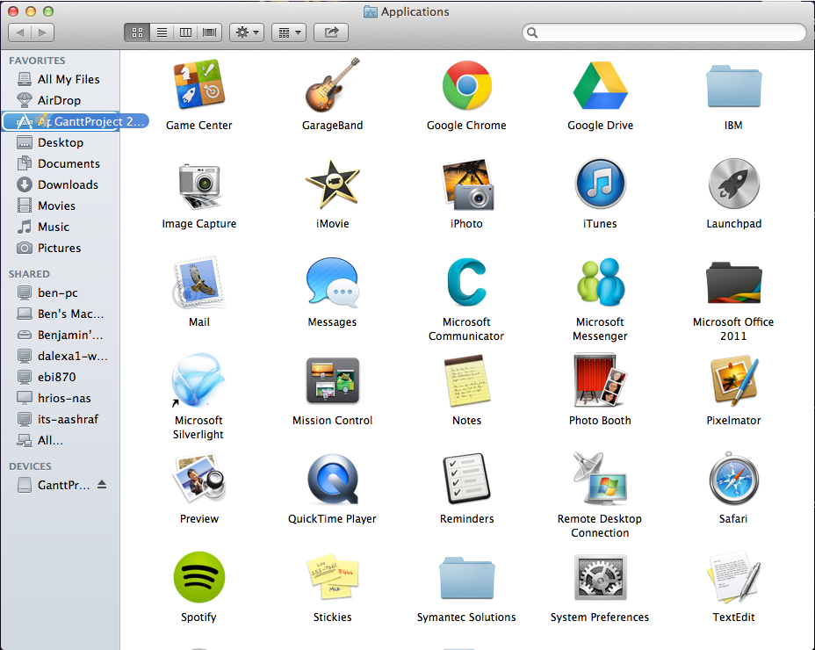Screen dimensions: 815x650
Task: Switch to column view mode
Action: pos(185,32)
